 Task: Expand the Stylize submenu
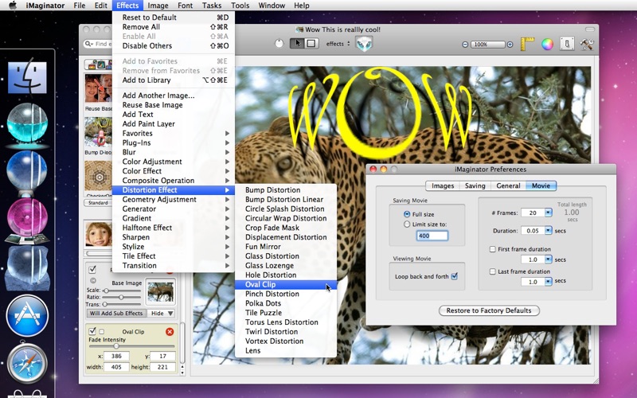(174, 247)
